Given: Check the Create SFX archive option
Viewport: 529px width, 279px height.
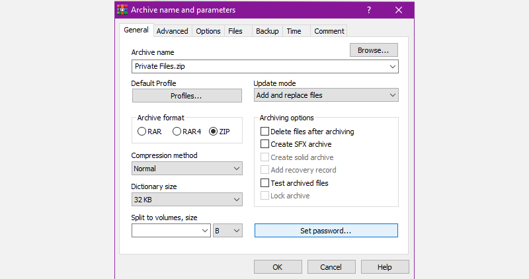Looking at the screenshot, I should click(265, 144).
